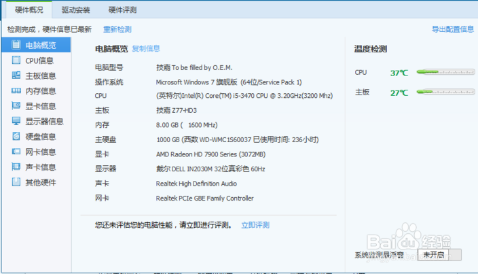The width and height of the screenshot is (478, 274).
Task: Click the 27℃ motherboard temperature value
Action: 399,92
